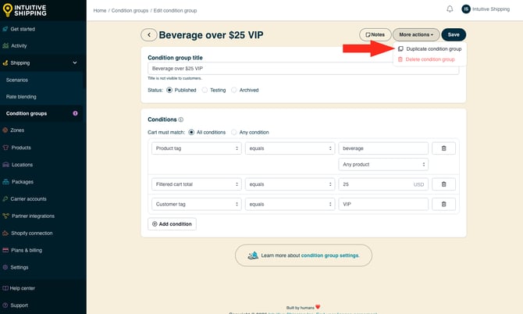Open Rate blending in the sidebar
Viewport: 523px width, 314px height.
(x=21, y=97)
